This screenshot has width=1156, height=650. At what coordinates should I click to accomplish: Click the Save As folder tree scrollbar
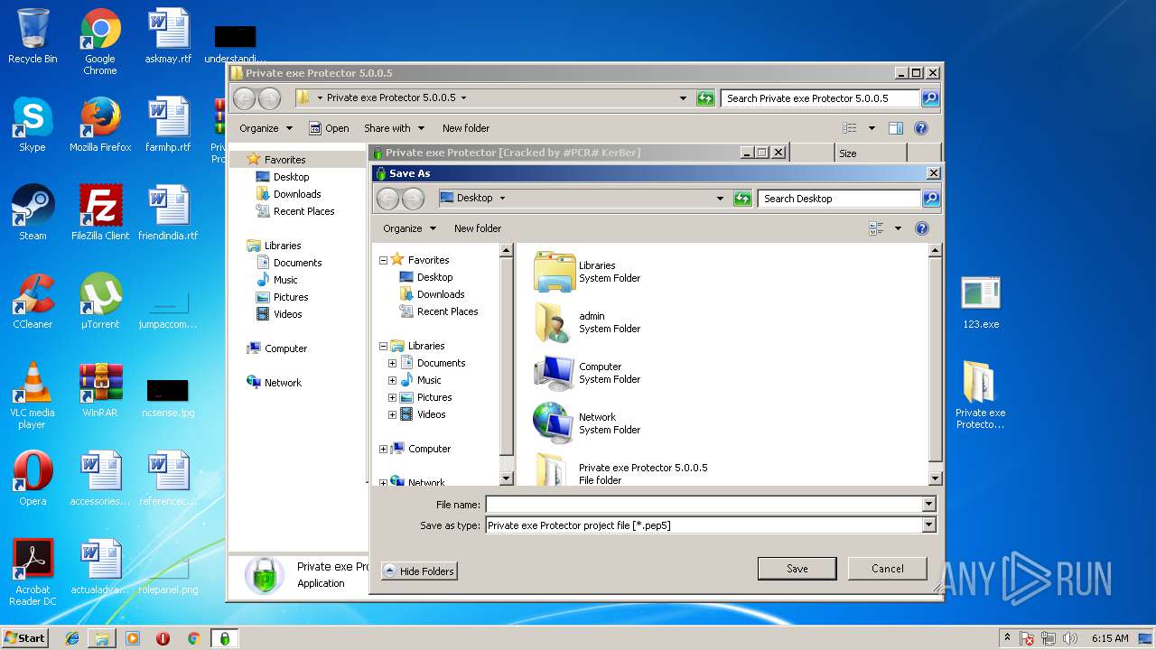(507, 357)
